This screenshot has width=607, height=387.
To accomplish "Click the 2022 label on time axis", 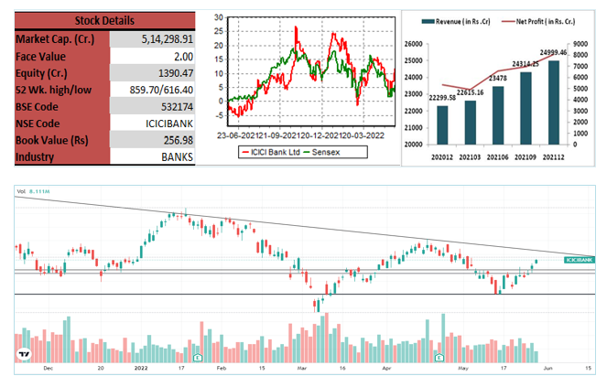I will click(141, 368).
